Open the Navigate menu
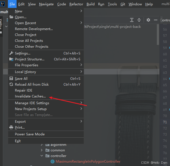 click(46, 4)
